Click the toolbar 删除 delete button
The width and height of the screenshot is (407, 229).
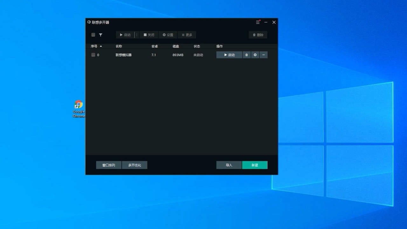[x=258, y=35]
